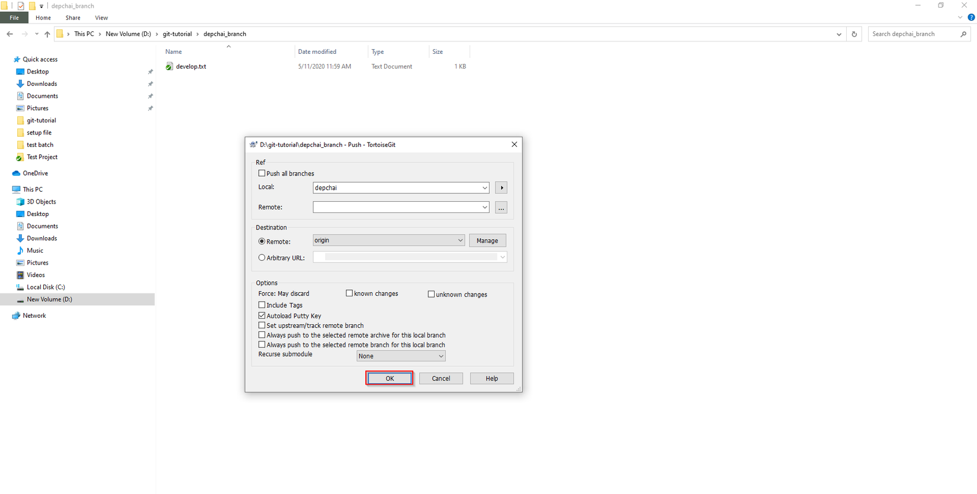Open Quick access in navigation pane
The image size is (977, 494).
[x=40, y=59]
